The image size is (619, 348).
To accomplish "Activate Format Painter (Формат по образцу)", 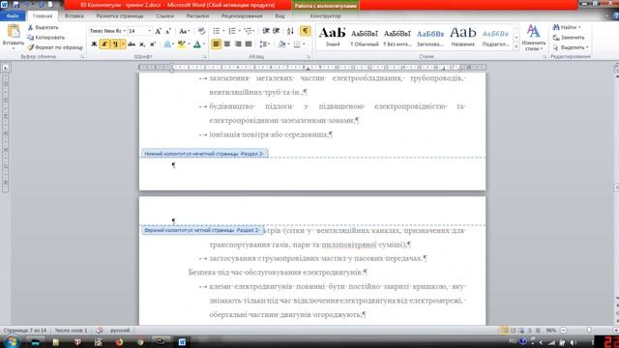I will click(55, 47).
